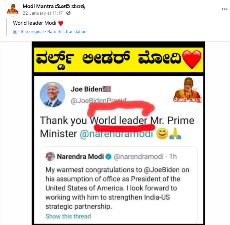The height and width of the screenshot is (225, 230).
Task: Click the Narendra Modi verified badge
Action: 108,157
